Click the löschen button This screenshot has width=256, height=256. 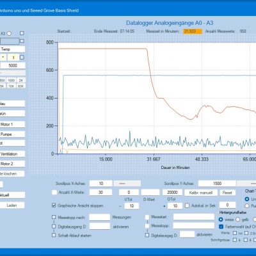tap(12, 173)
